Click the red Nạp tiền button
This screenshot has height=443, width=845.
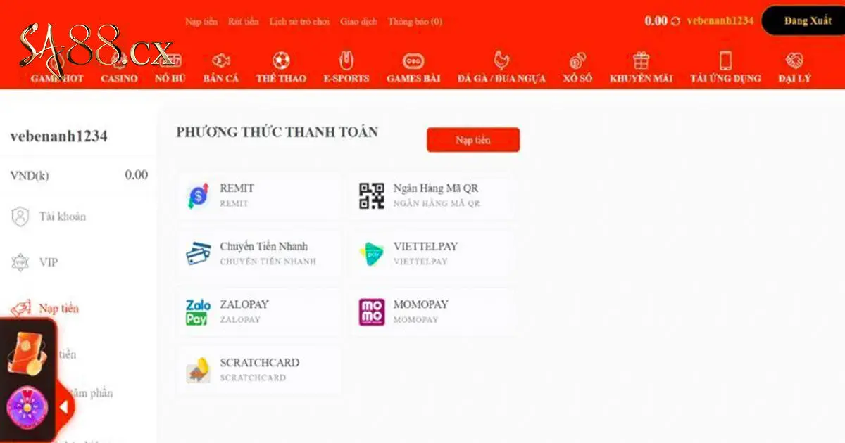pos(473,140)
